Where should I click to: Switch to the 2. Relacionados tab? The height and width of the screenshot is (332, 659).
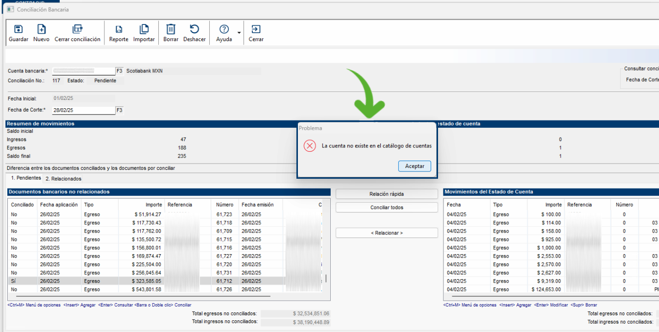click(63, 179)
